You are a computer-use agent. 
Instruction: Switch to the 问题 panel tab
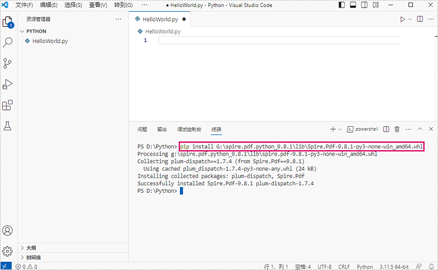point(142,129)
